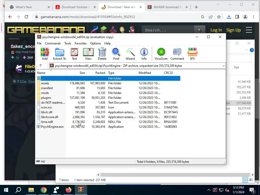Select the libvlc.dll file
This screenshot has width=260, height=195.
(x=47, y=112)
